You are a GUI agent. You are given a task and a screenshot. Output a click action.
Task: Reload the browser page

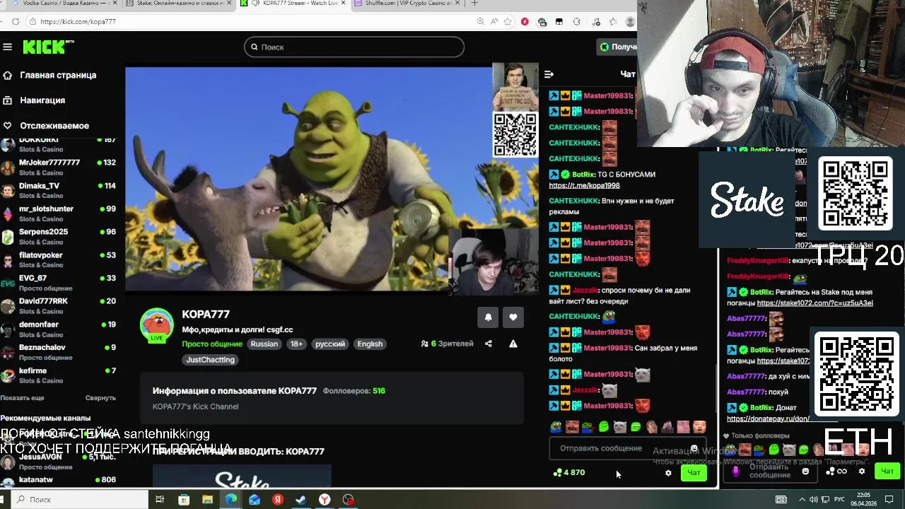click(x=16, y=21)
